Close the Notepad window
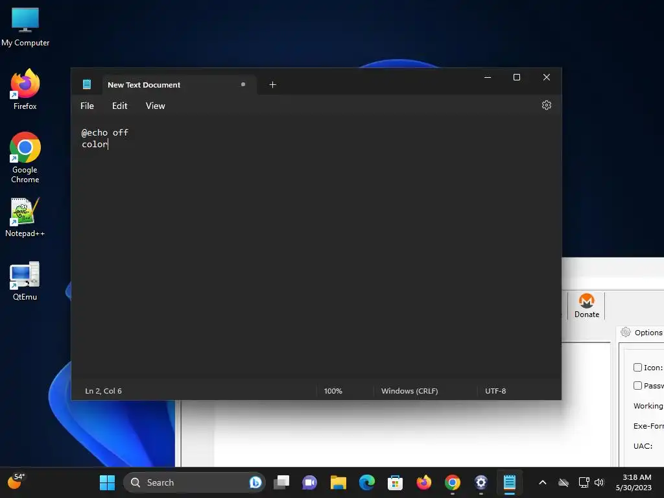664x498 pixels. (546, 77)
